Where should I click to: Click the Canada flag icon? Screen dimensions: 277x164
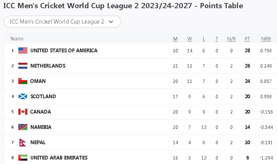pos(23,112)
